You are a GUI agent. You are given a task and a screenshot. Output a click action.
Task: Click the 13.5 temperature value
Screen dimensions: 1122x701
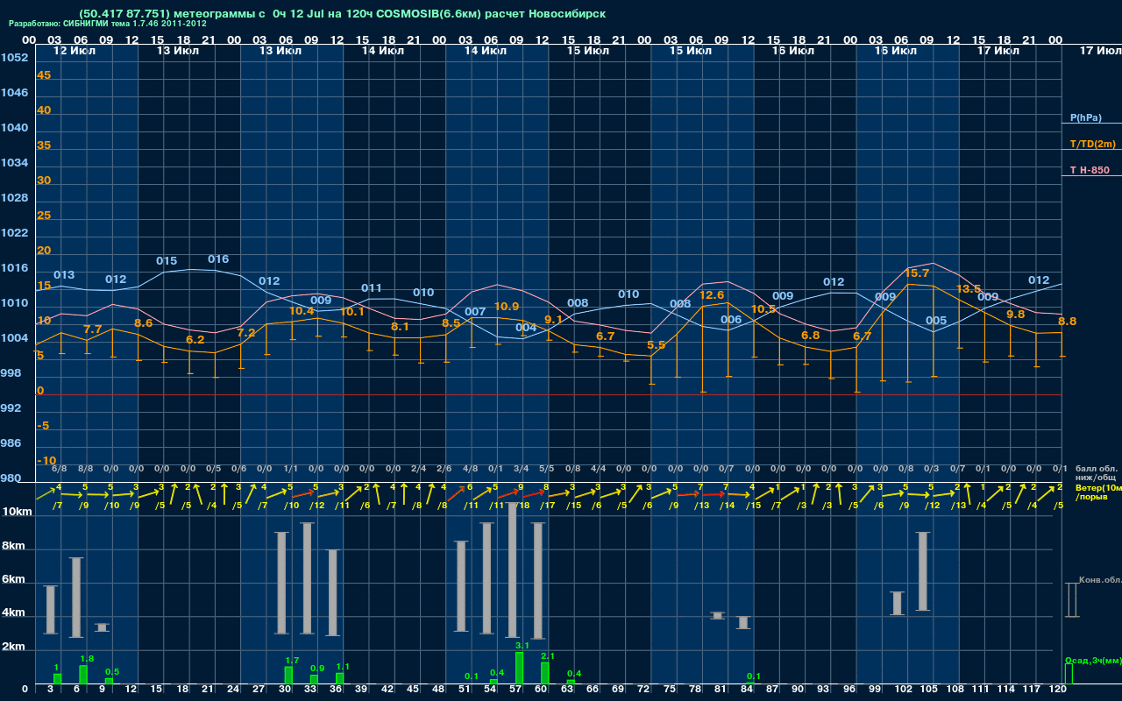pyautogui.click(x=968, y=289)
